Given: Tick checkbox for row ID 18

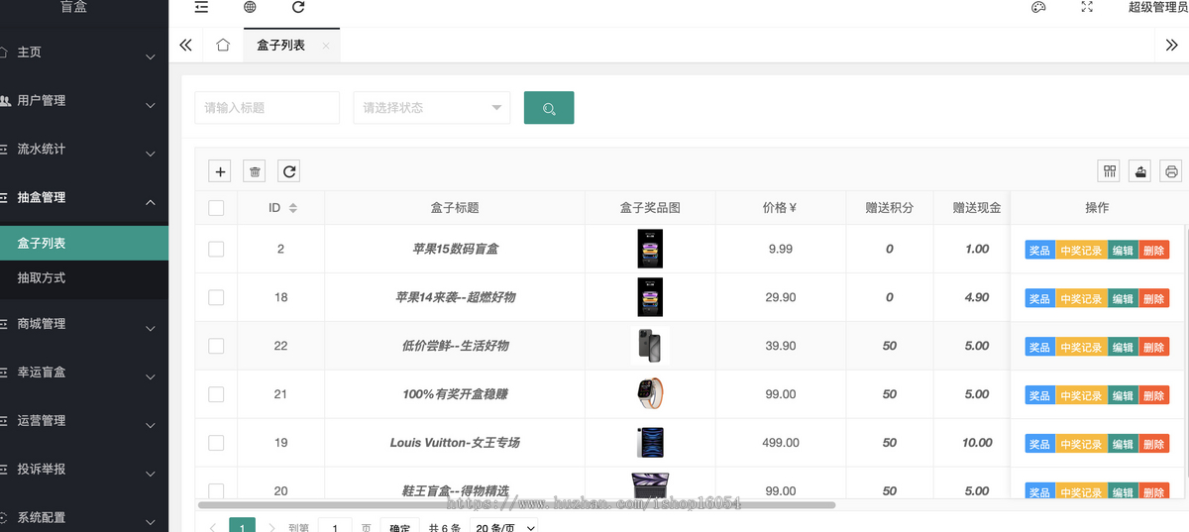Looking at the screenshot, I should [216, 297].
